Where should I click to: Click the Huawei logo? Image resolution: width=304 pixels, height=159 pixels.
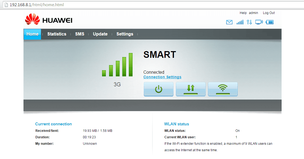pyautogui.click(x=49, y=19)
